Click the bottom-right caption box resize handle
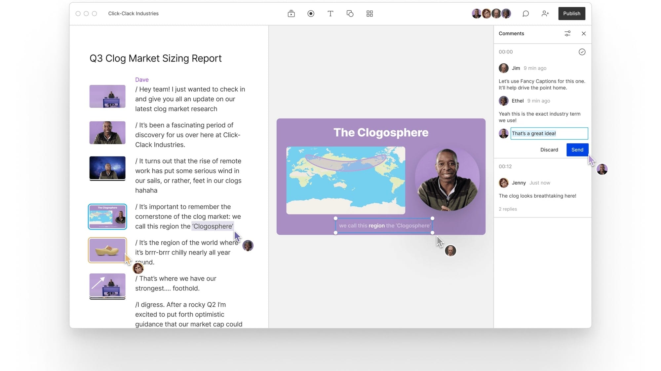This screenshot has width=661, height=371. coord(432,233)
